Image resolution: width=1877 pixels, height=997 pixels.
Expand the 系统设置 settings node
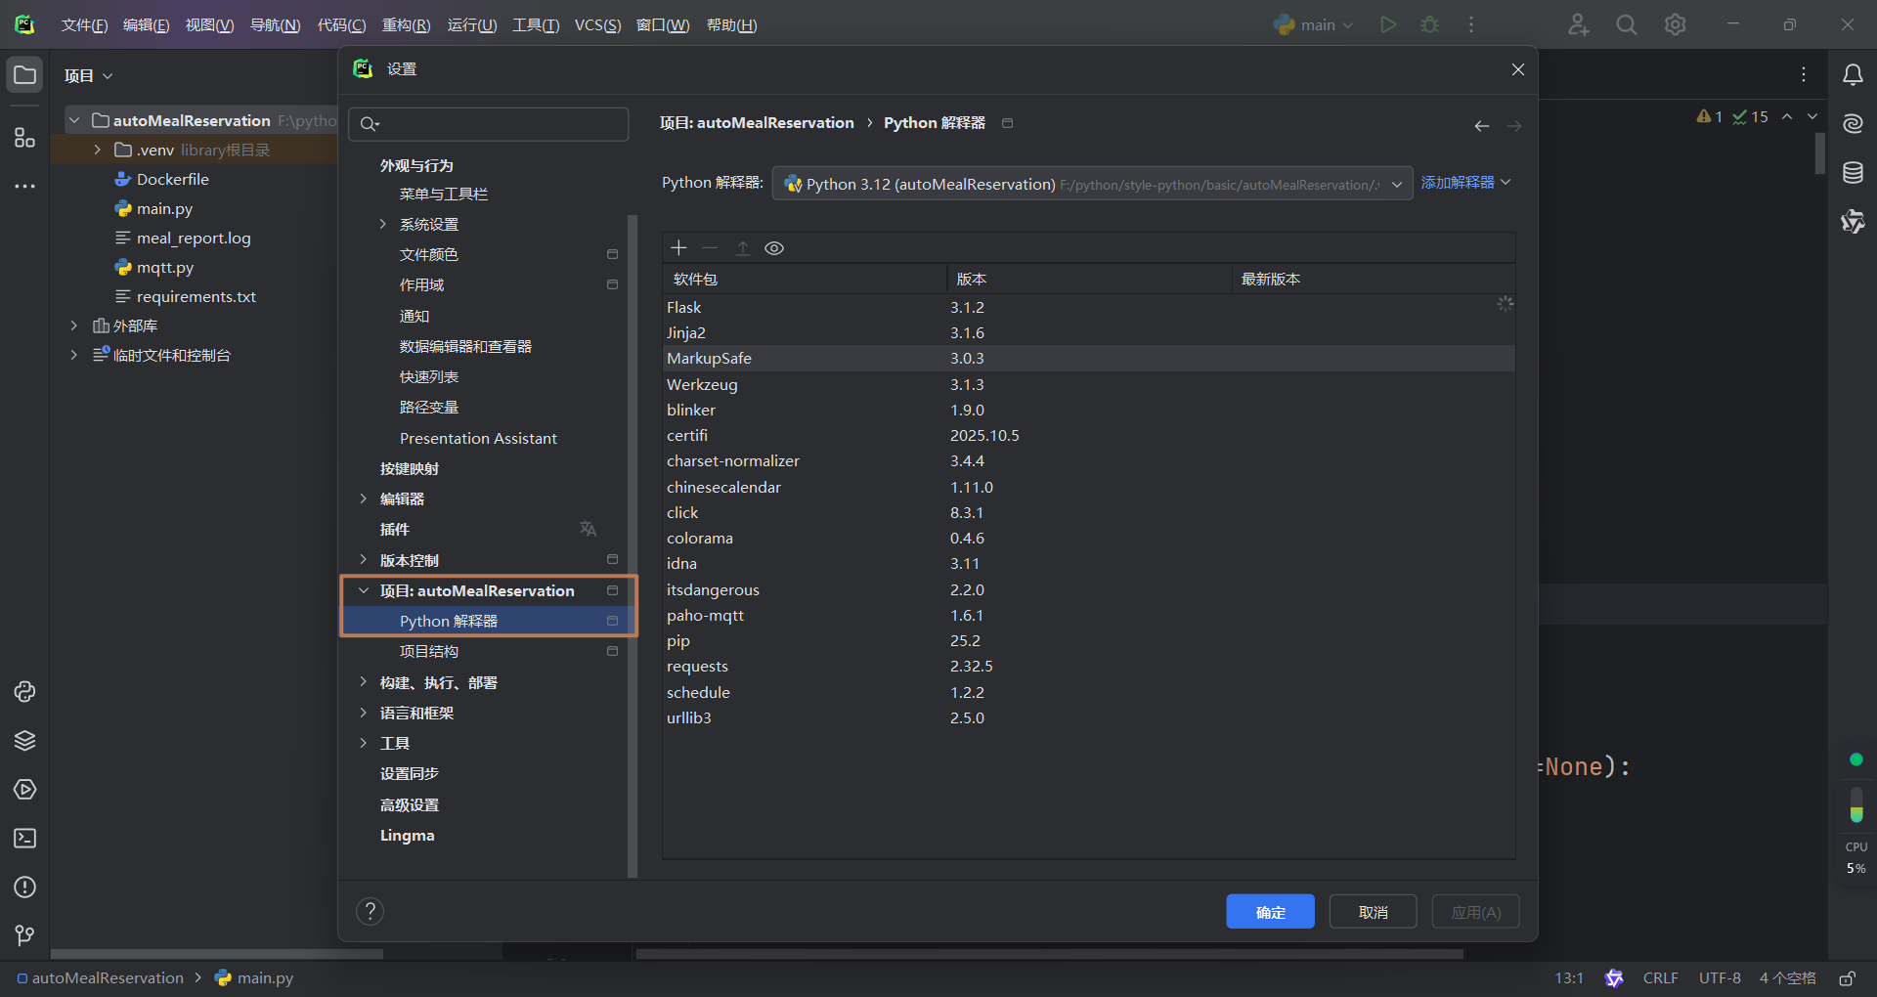tap(383, 225)
